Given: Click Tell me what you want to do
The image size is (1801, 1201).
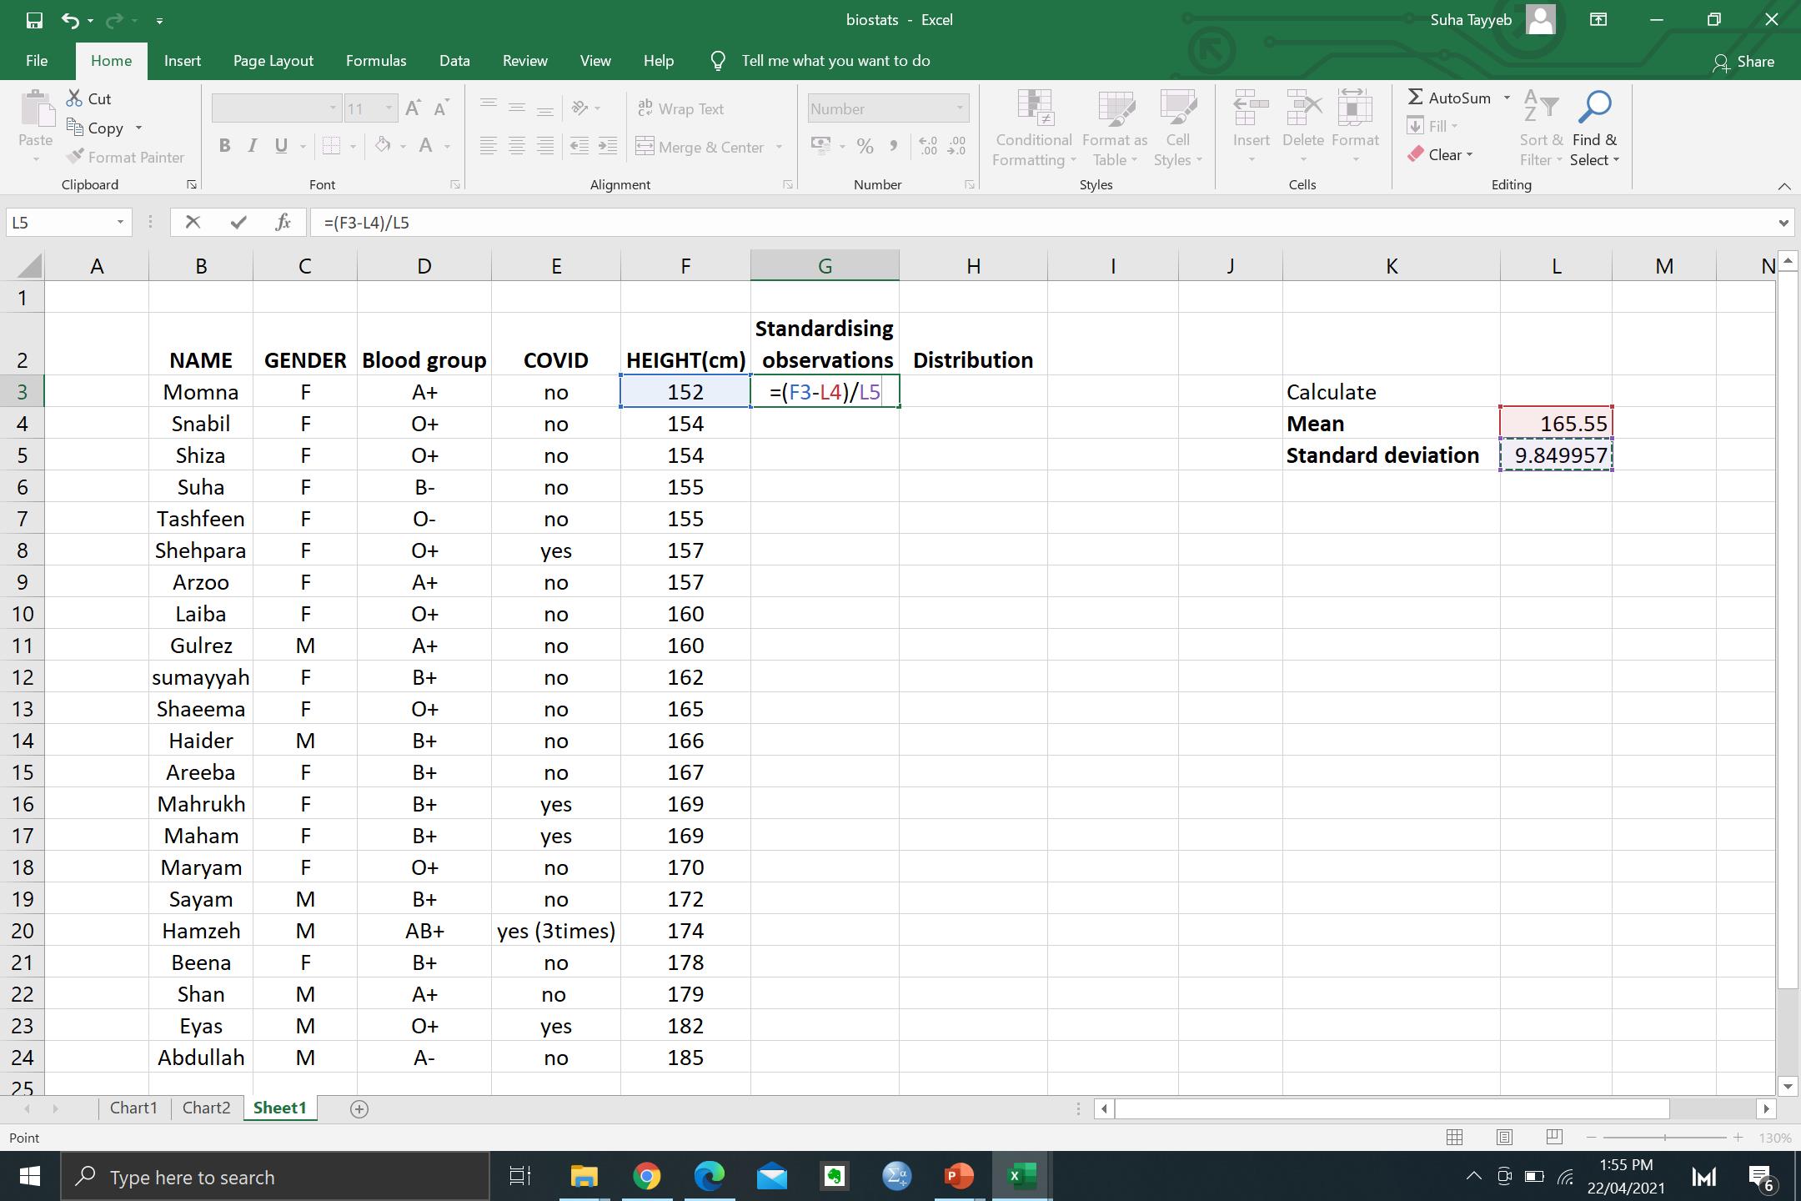Looking at the screenshot, I should point(835,61).
